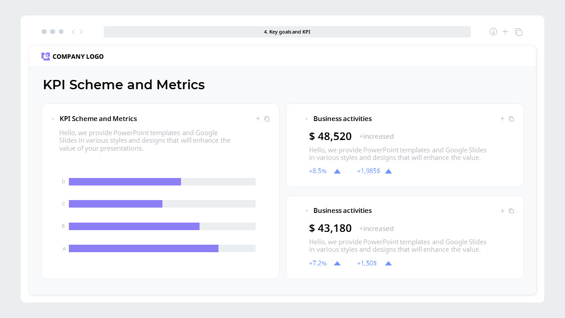The height and width of the screenshot is (318, 565).
Task: Click the $ 43,180 value
Action: point(330,228)
